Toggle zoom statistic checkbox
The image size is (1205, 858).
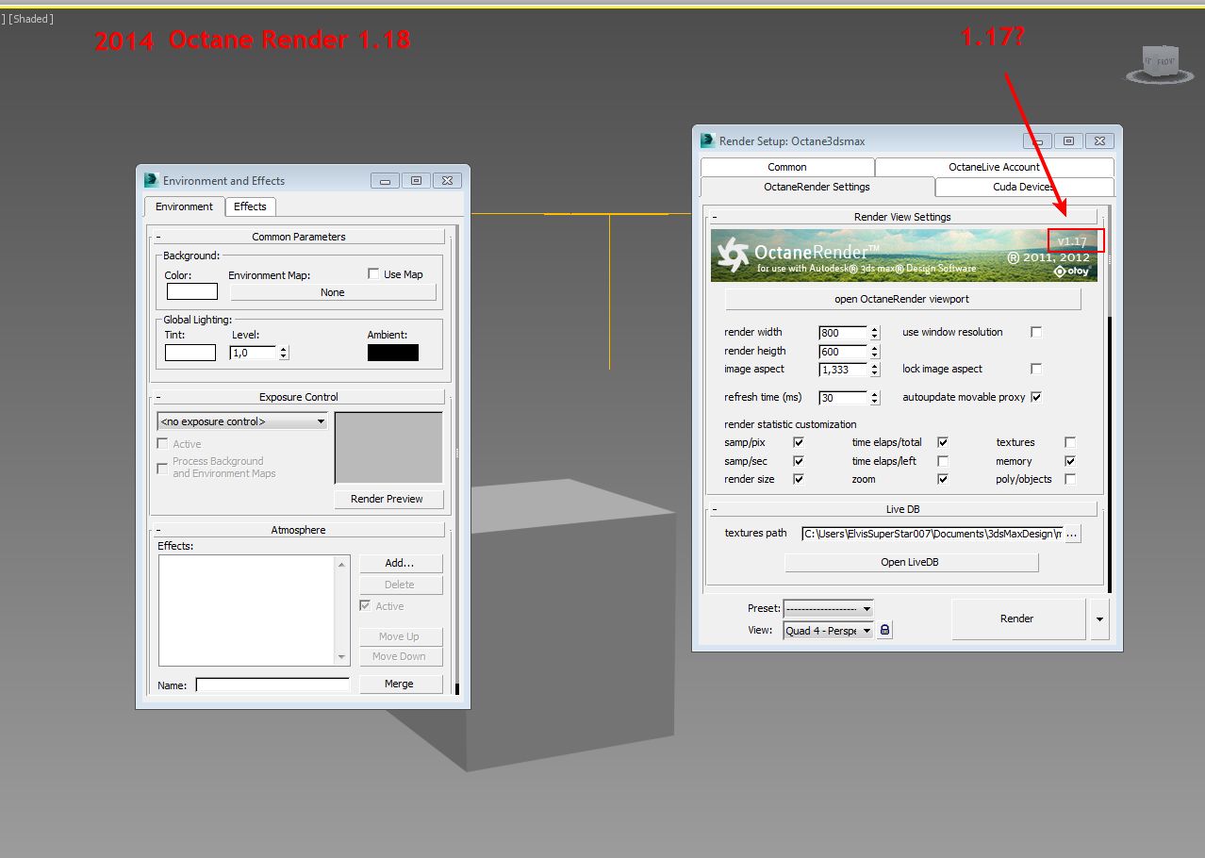pyautogui.click(x=943, y=479)
